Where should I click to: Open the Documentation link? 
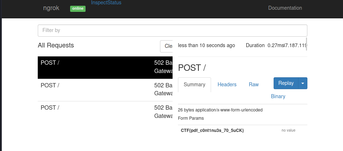click(285, 8)
